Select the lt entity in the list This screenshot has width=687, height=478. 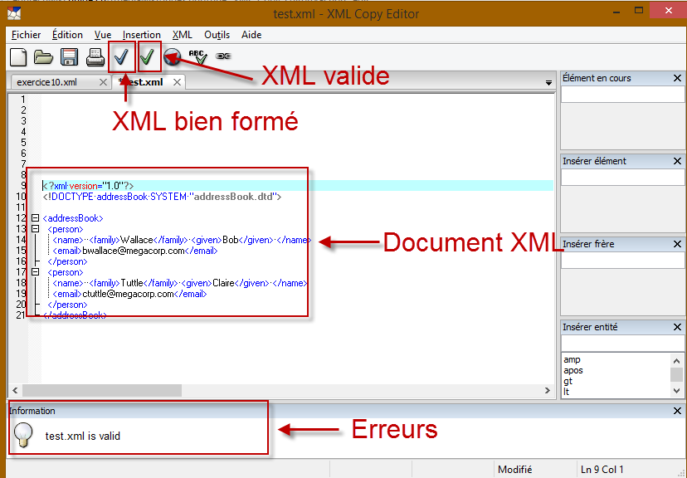point(567,391)
